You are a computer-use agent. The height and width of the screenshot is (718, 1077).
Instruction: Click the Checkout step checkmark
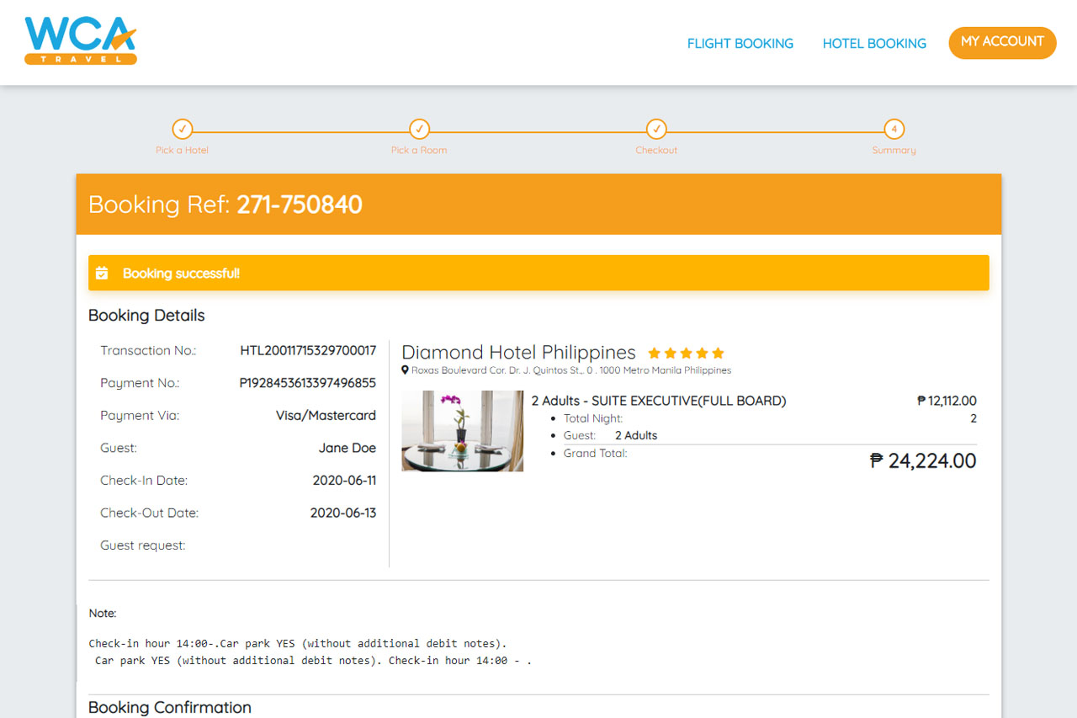coord(656,130)
